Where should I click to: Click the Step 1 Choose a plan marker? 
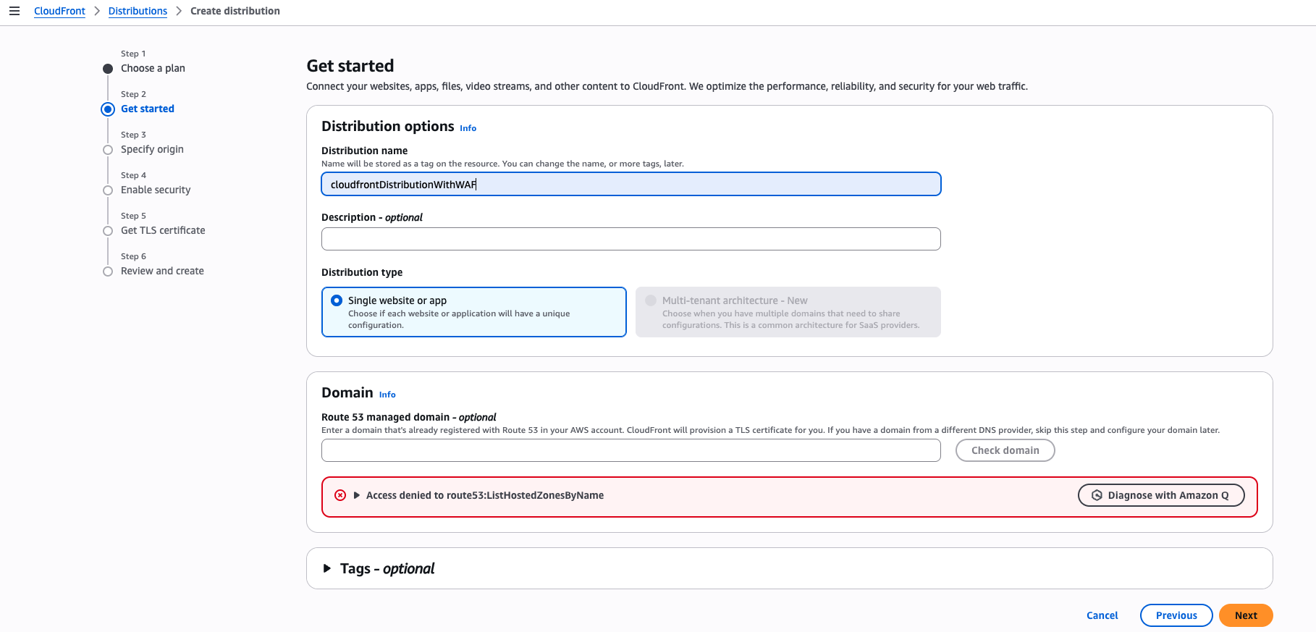[x=108, y=69]
